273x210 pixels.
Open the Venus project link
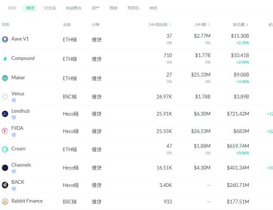point(18,93)
